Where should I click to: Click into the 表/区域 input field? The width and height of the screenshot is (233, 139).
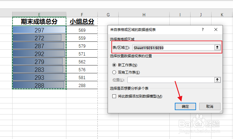(x=173, y=48)
